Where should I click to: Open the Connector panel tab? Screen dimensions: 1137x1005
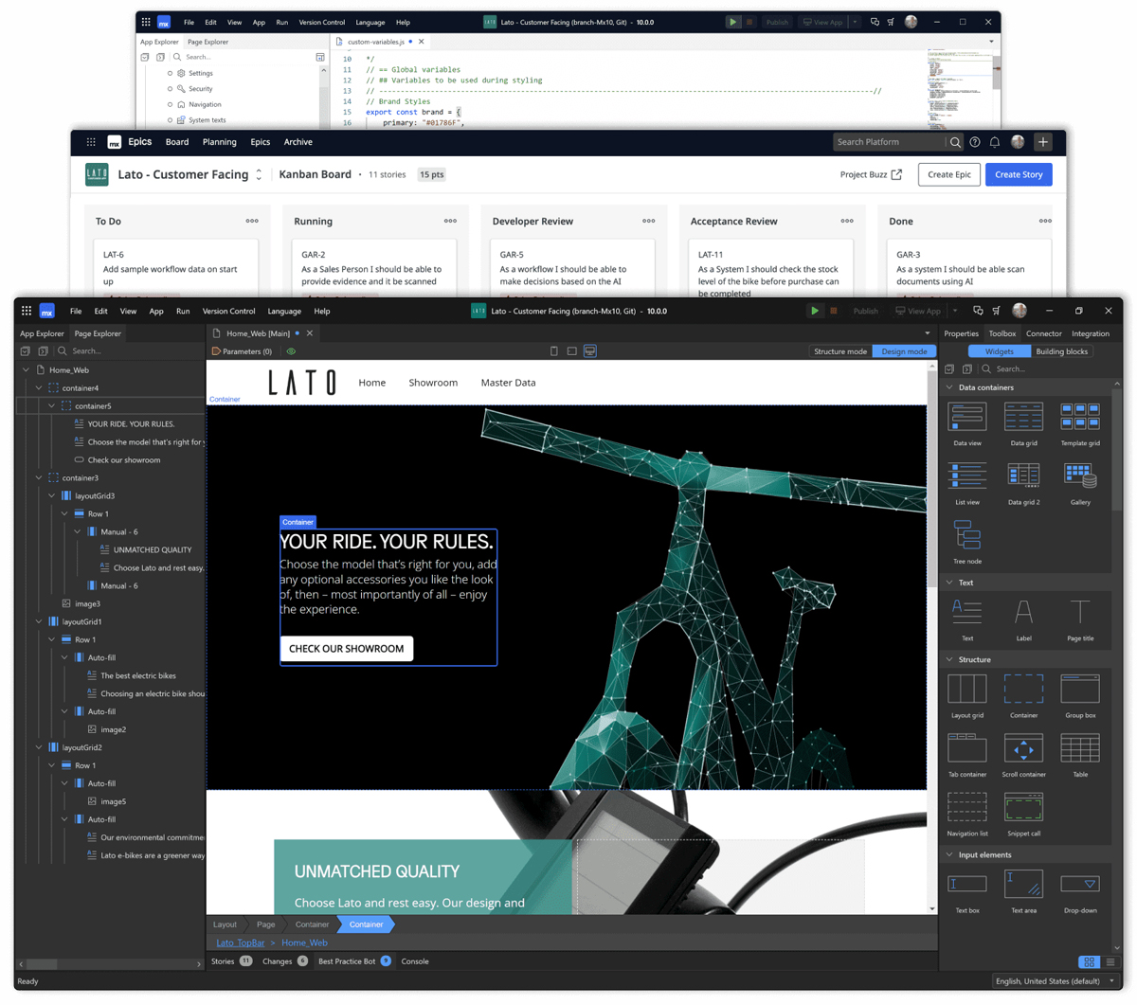tap(1044, 333)
